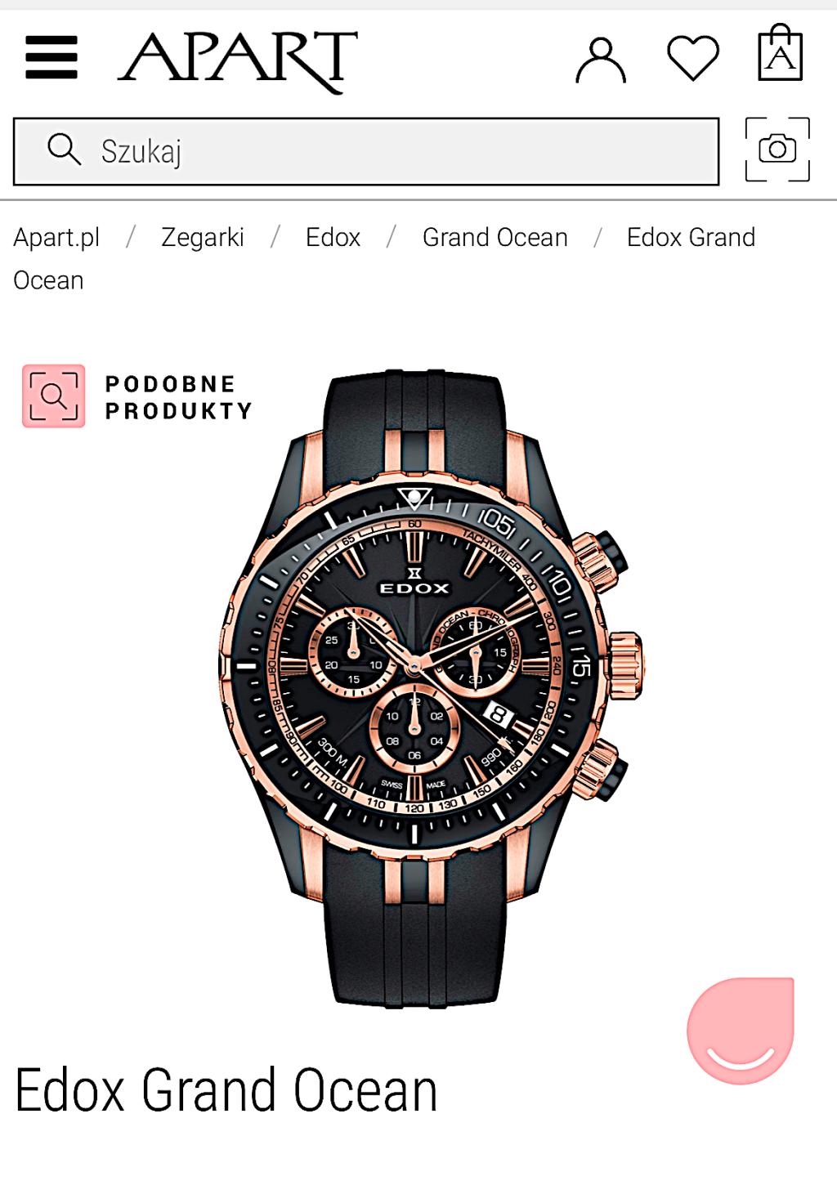Open the user account icon

[601, 60]
